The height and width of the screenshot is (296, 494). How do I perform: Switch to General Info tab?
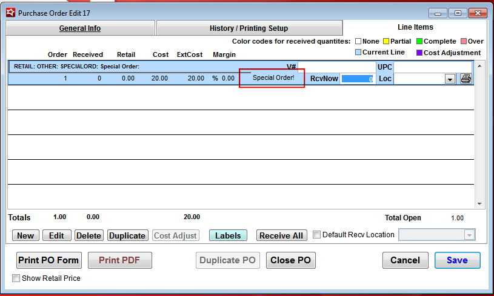pyautogui.click(x=80, y=28)
